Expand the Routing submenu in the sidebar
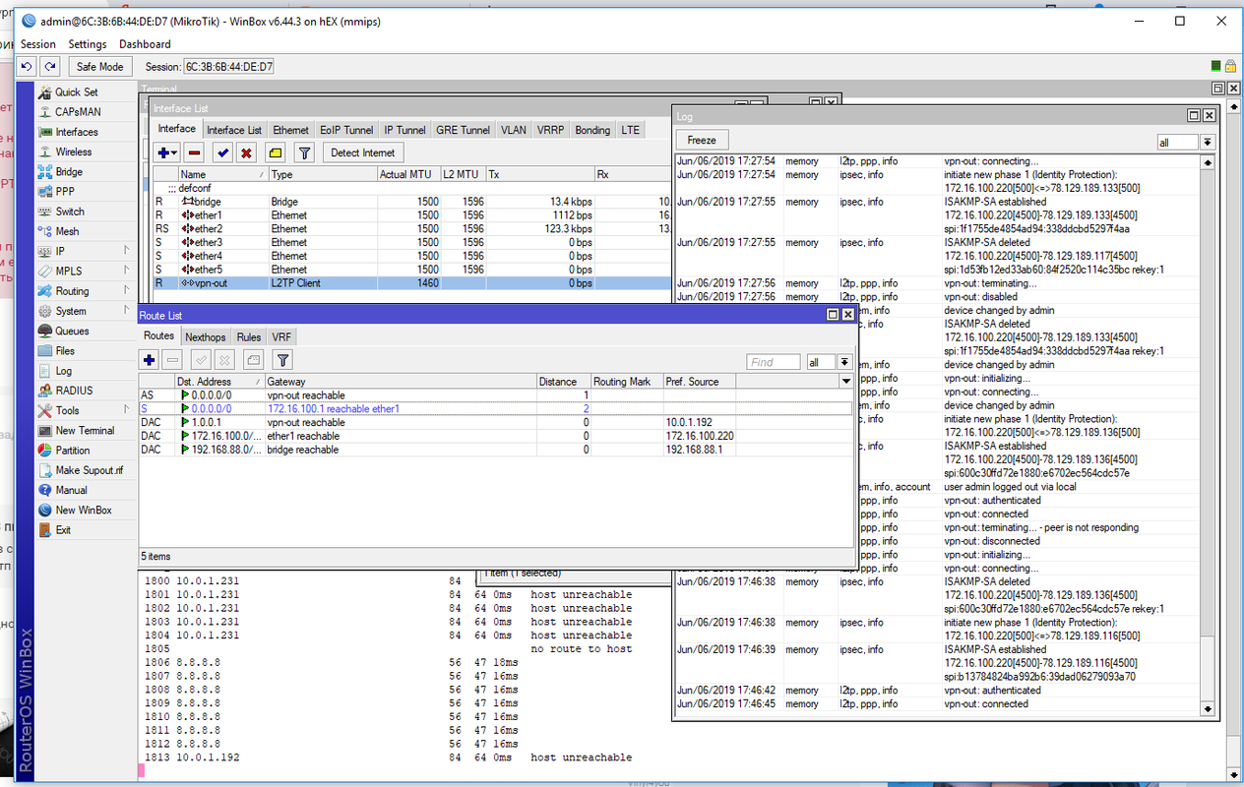Screen dimensions: 1244x787 tap(127, 290)
